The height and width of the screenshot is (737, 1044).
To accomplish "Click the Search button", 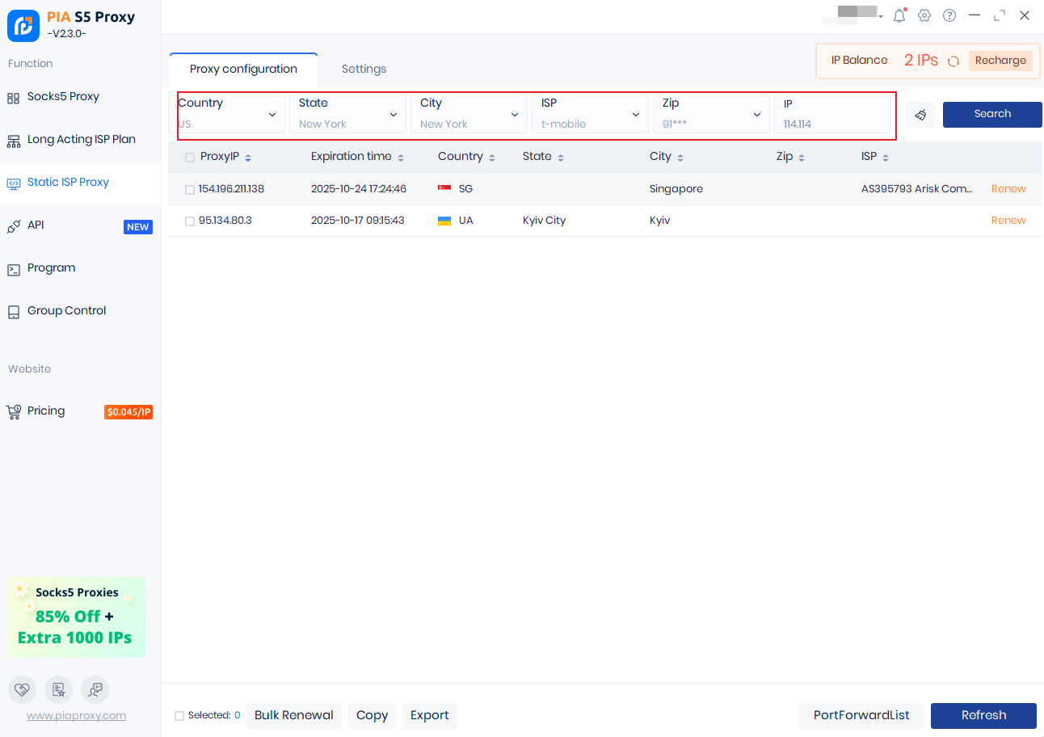I will point(992,114).
